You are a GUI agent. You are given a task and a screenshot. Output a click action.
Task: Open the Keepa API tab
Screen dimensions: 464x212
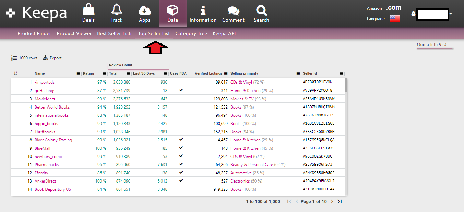point(224,33)
